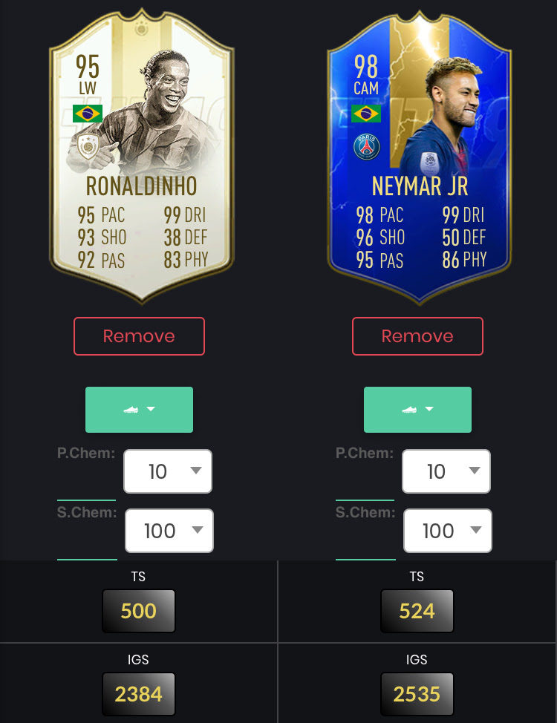Expand Neymar's P.Chem dropdown showing 10
The width and height of the screenshot is (557, 723).
[x=446, y=471]
